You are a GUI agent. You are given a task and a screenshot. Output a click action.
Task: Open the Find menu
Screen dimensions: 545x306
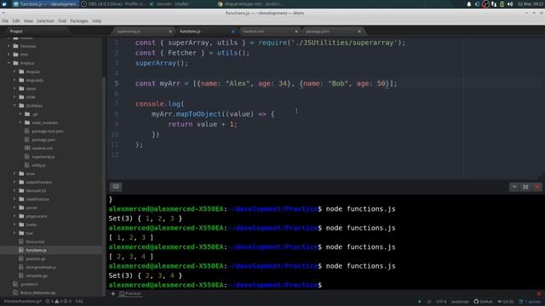62,21
